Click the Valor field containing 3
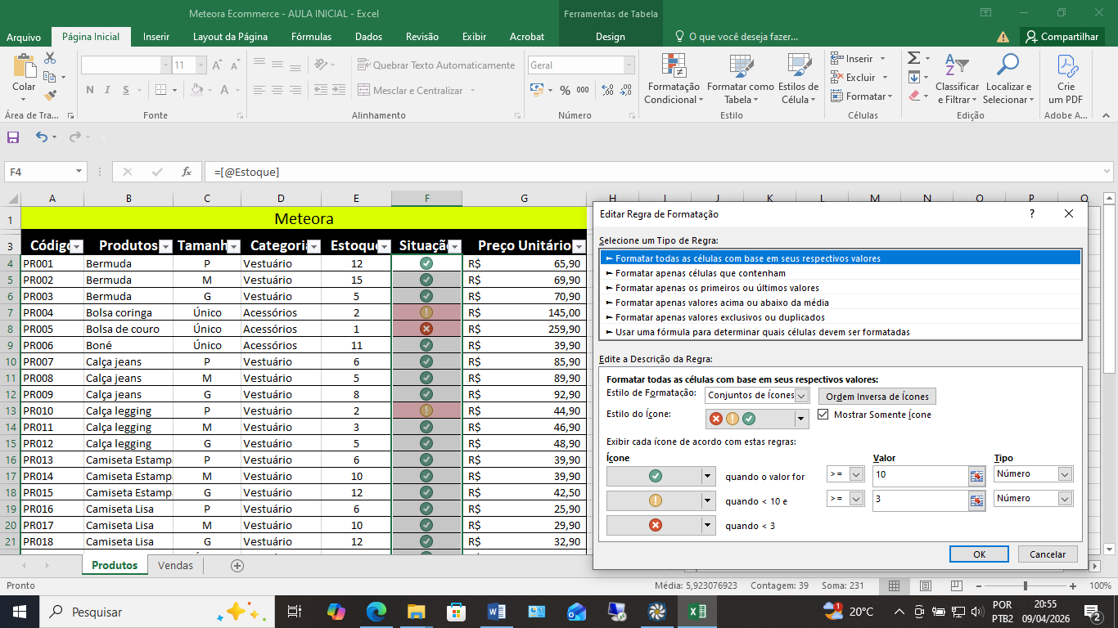The height and width of the screenshot is (628, 1118). click(x=918, y=499)
